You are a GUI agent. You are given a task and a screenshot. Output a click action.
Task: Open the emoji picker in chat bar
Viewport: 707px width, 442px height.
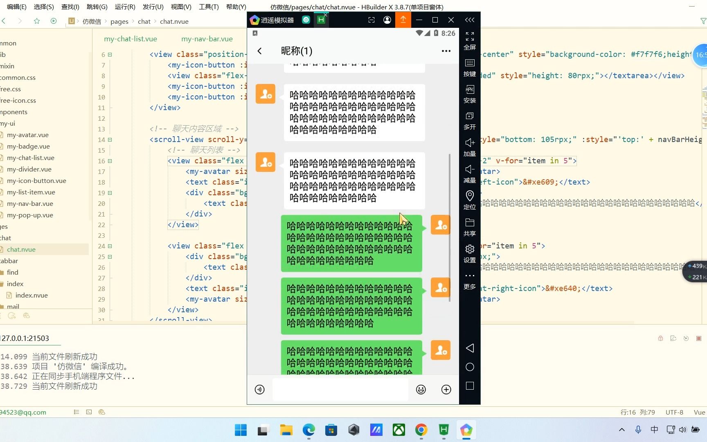point(421,389)
